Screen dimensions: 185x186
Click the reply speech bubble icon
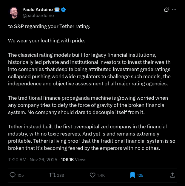13,175
